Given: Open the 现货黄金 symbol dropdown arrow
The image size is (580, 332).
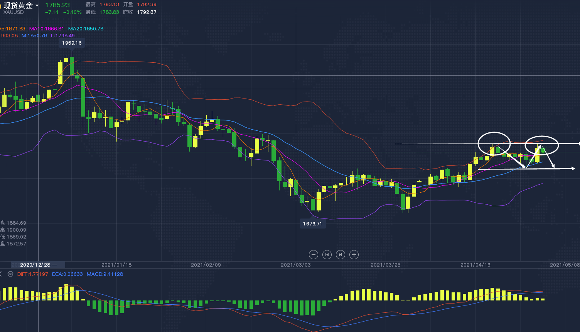Looking at the screenshot, I should [x=37, y=6].
